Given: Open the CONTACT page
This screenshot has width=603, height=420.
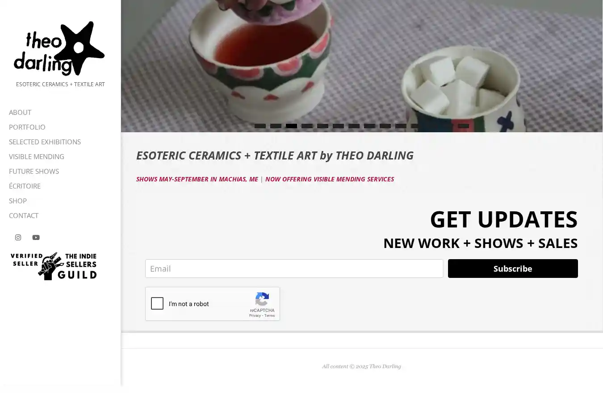Looking at the screenshot, I should click(x=24, y=215).
